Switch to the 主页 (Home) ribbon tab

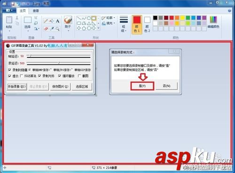pos(23,11)
